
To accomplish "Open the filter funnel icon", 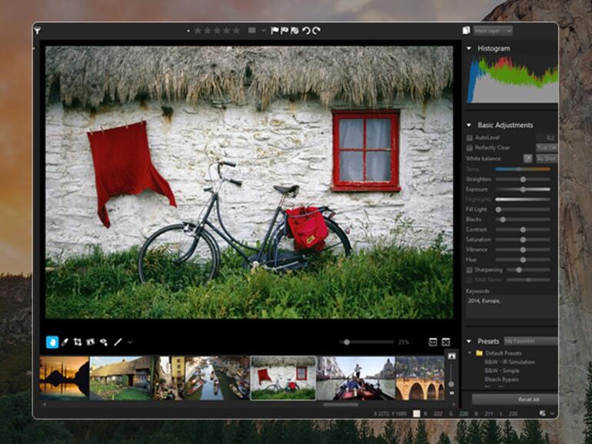I will click(38, 31).
